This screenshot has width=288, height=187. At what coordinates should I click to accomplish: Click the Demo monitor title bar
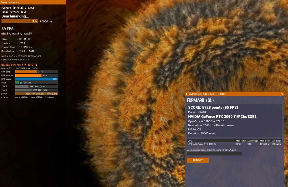coord(33,2)
